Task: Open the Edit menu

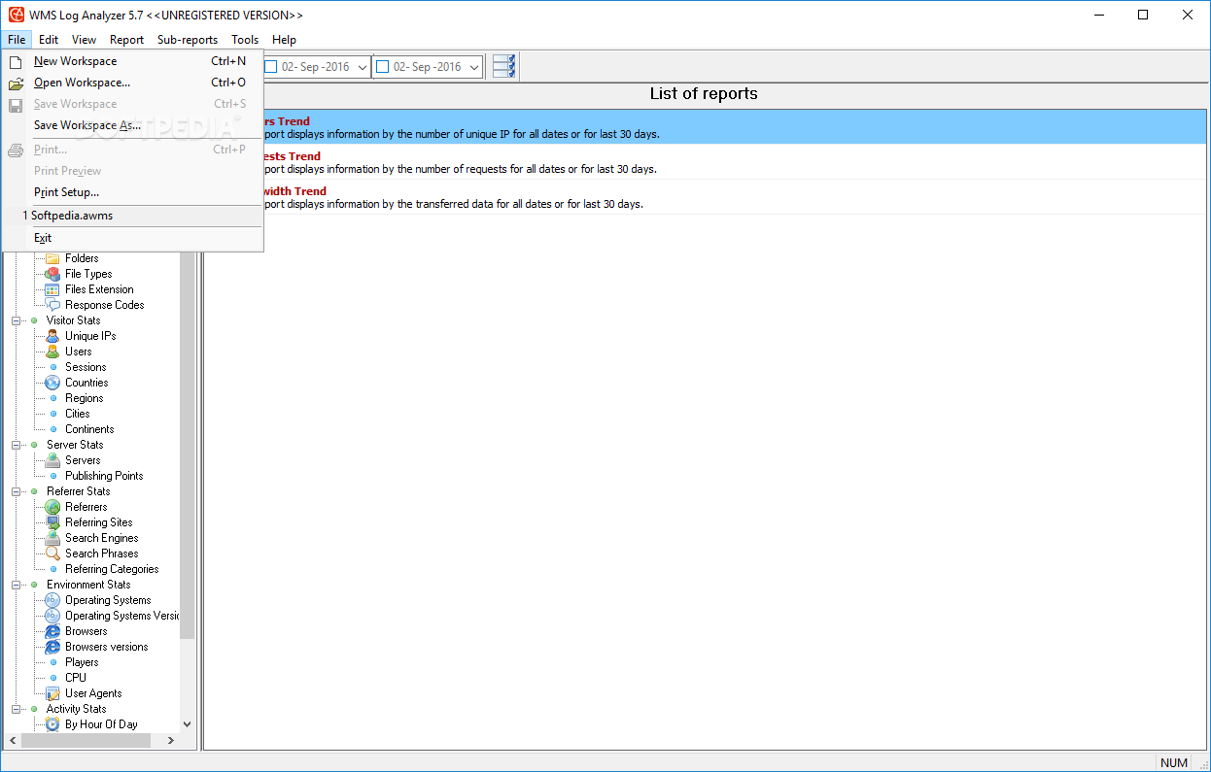Action: [x=49, y=40]
